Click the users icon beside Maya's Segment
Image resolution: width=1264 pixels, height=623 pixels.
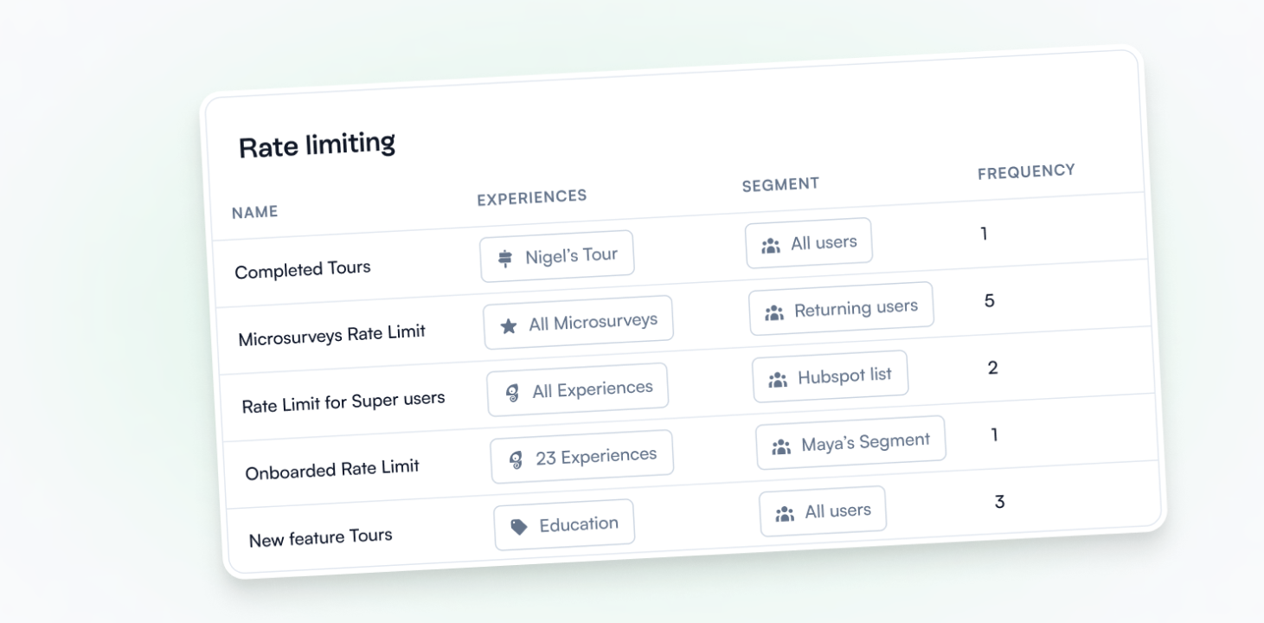(780, 447)
